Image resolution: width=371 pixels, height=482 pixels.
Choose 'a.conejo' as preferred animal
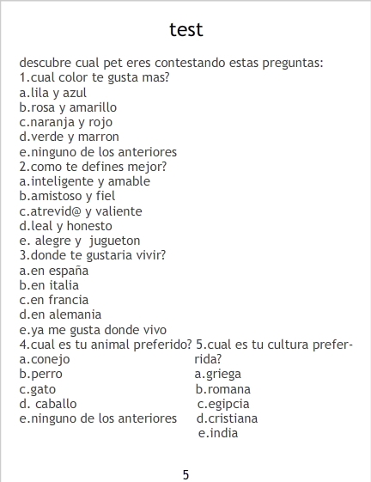pos(45,359)
